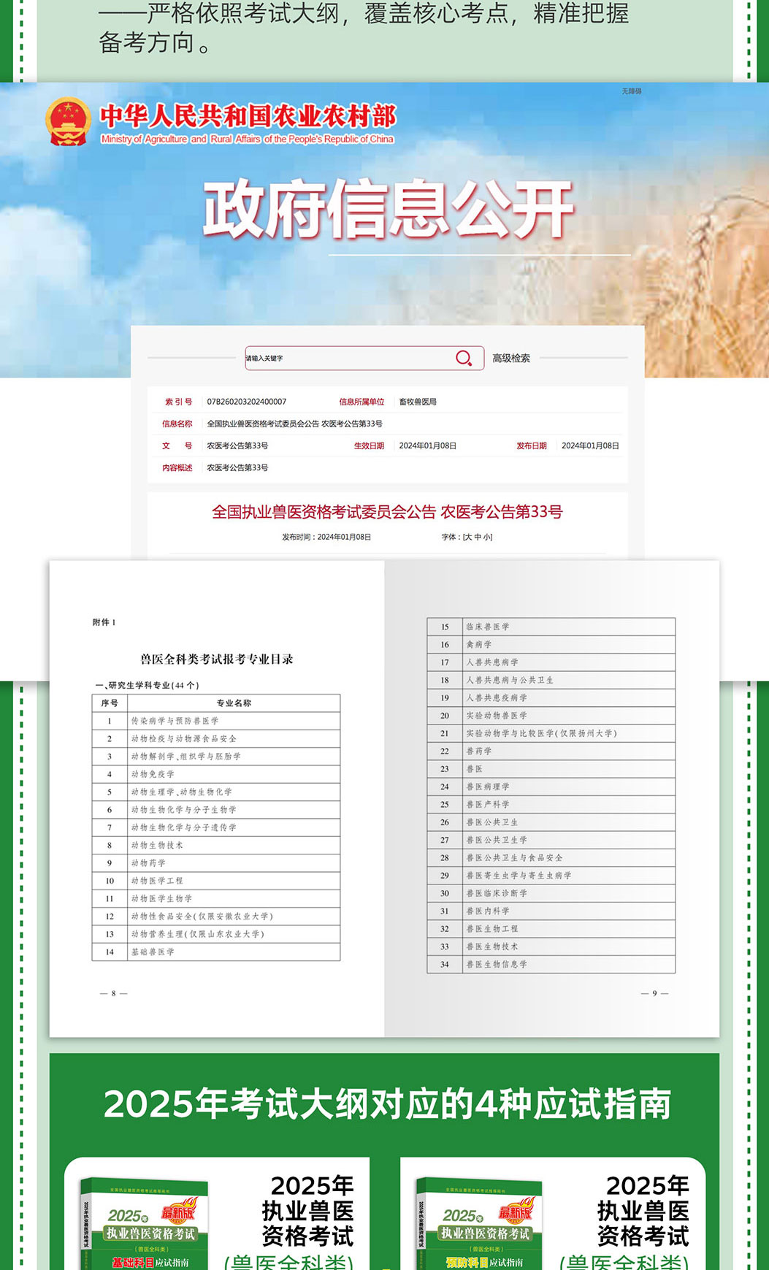Select row 兽医产科学
This screenshot has width=769, height=1270.
[x=551, y=804]
